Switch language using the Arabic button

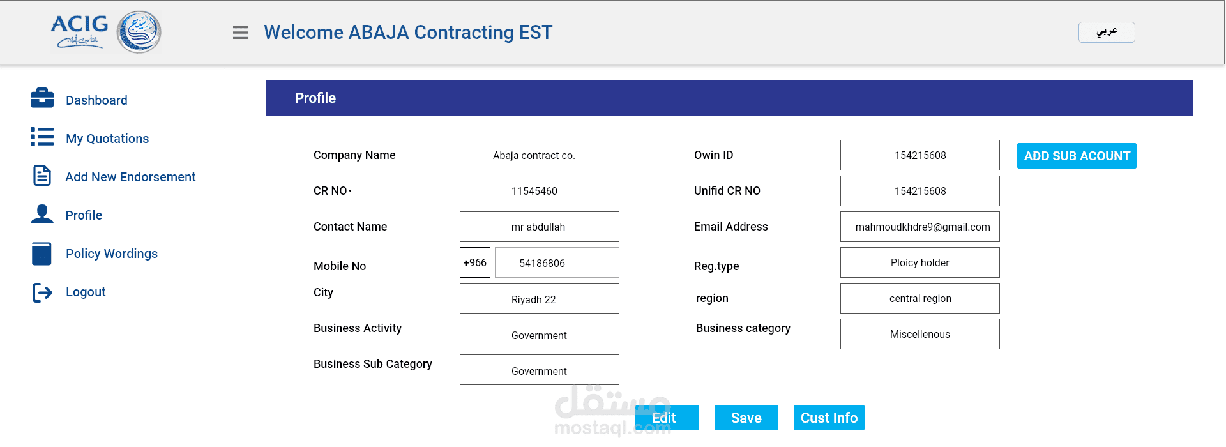tap(1106, 32)
